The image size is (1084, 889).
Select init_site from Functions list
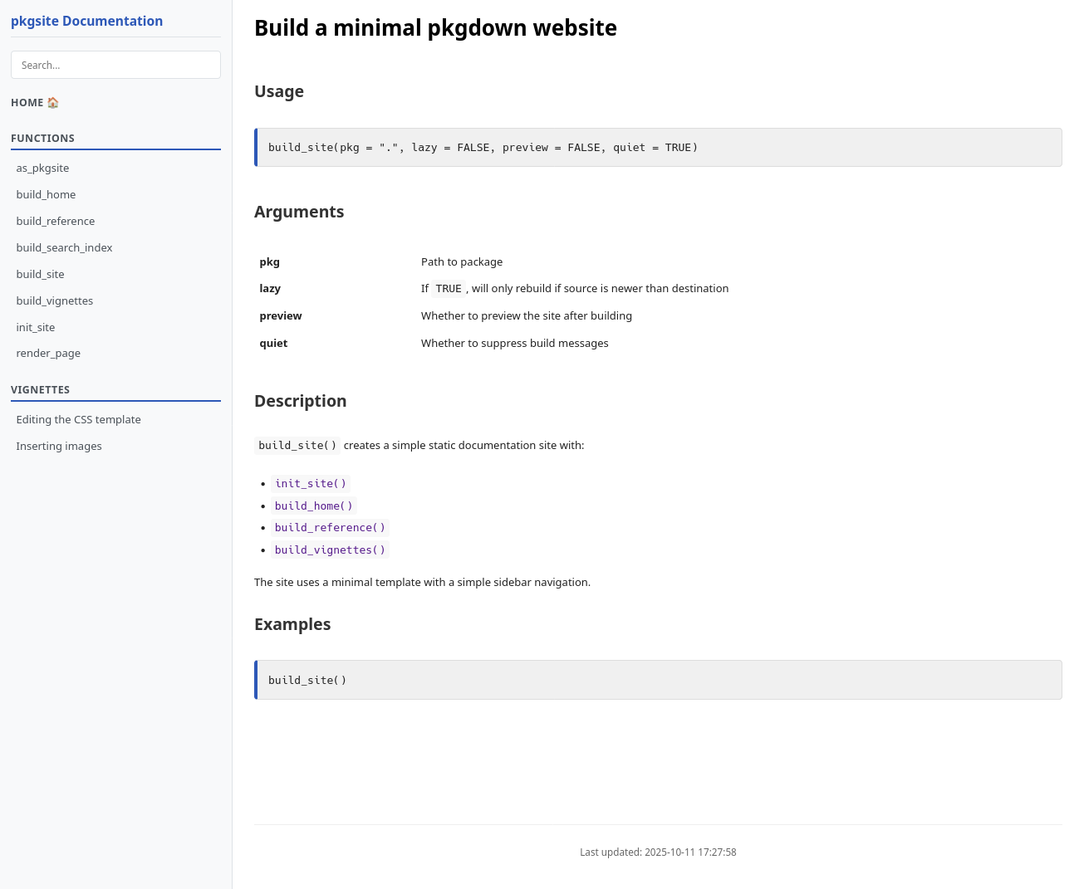(36, 327)
